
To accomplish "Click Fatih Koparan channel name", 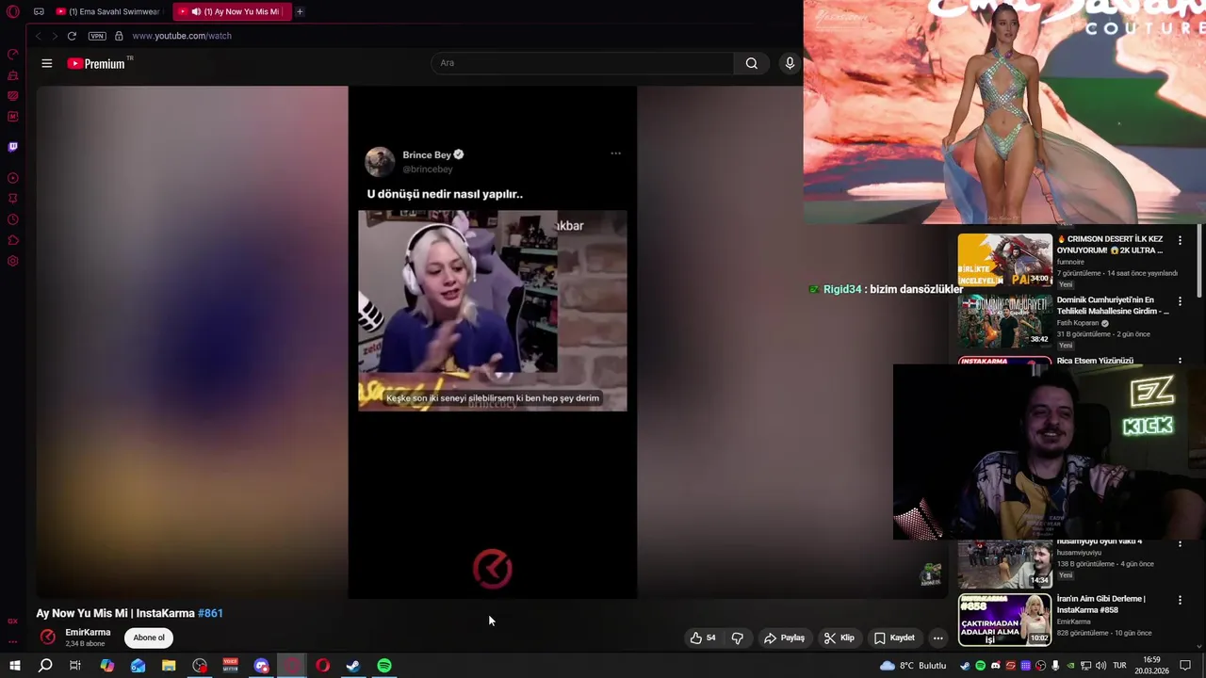I will [1078, 323].
